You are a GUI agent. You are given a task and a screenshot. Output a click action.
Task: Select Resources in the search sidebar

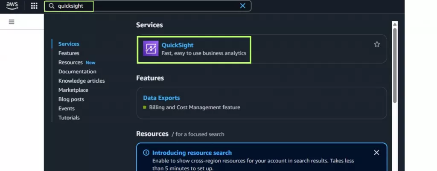(70, 62)
